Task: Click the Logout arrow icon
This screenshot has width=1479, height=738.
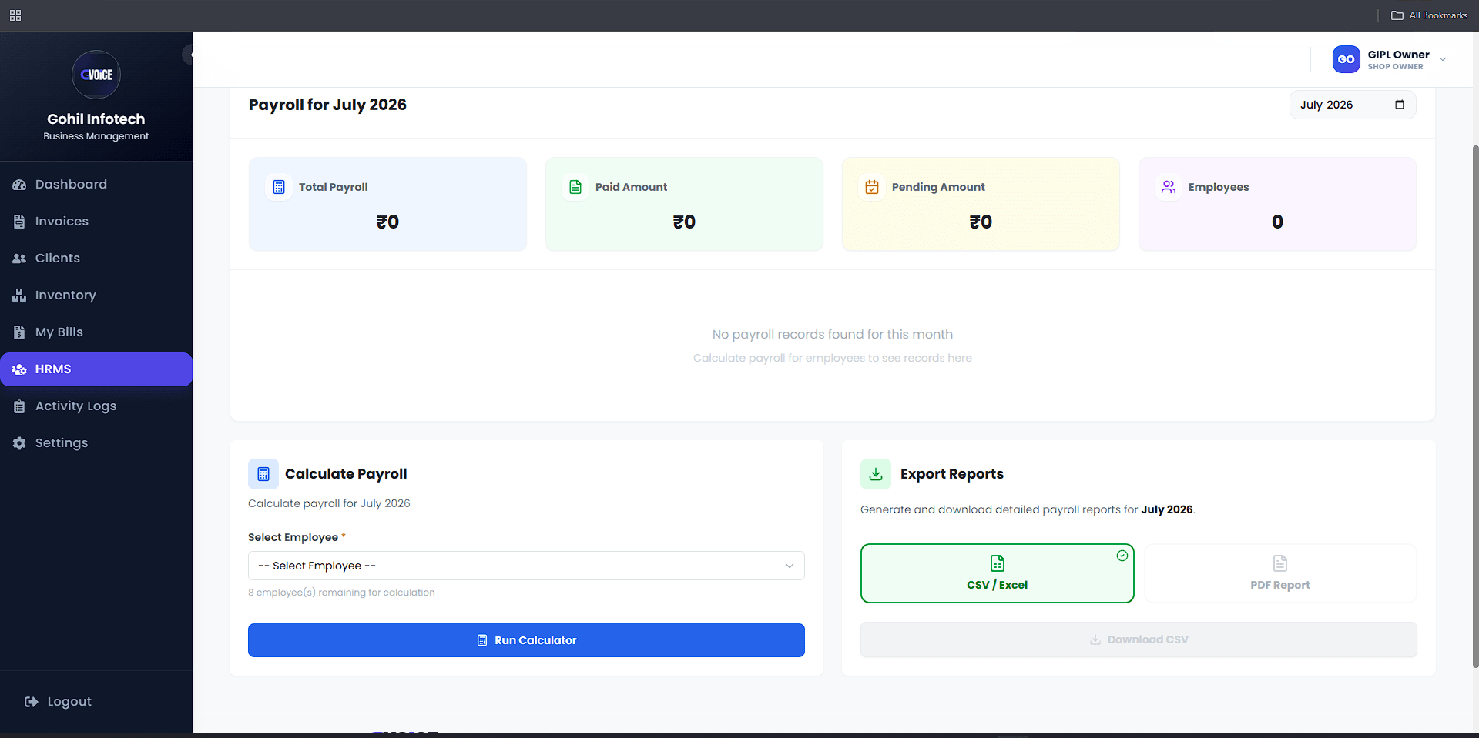Action: (31, 702)
